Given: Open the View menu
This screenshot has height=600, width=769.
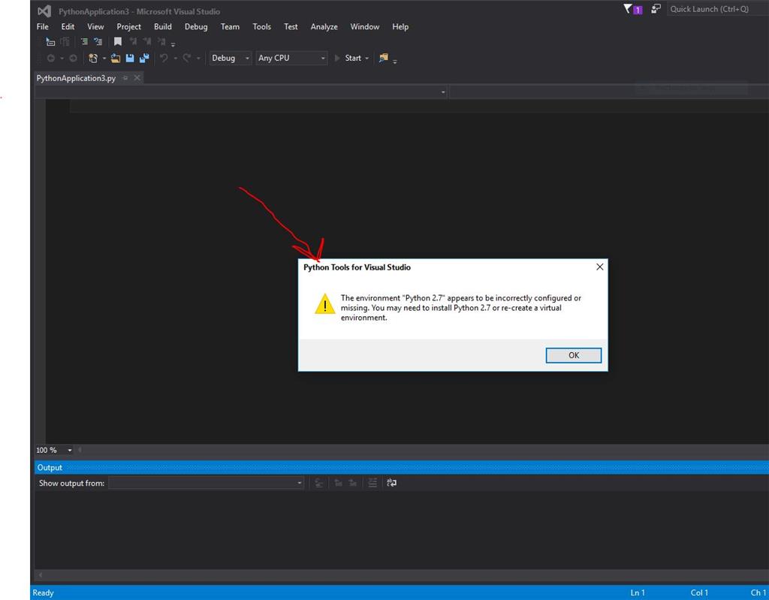Looking at the screenshot, I should click(x=95, y=26).
